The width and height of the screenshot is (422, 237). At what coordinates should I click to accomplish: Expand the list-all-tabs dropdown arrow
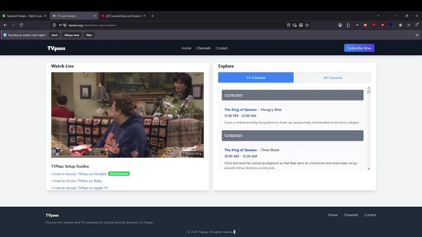click(378, 16)
